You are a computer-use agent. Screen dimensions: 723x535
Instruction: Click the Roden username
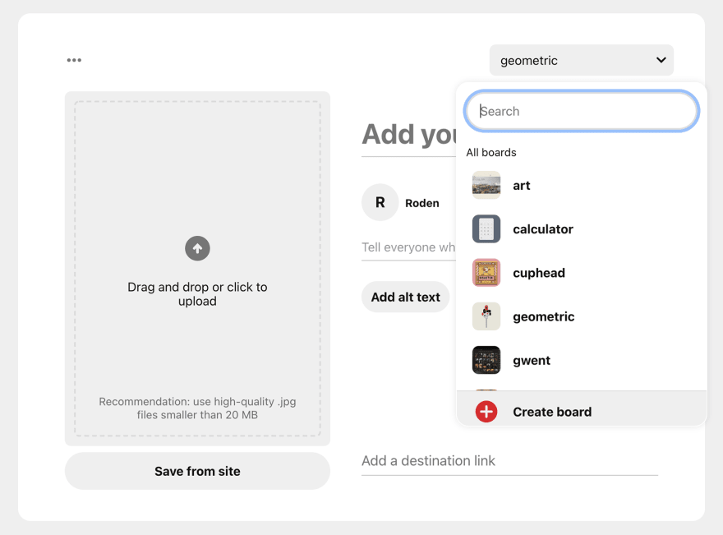(422, 203)
